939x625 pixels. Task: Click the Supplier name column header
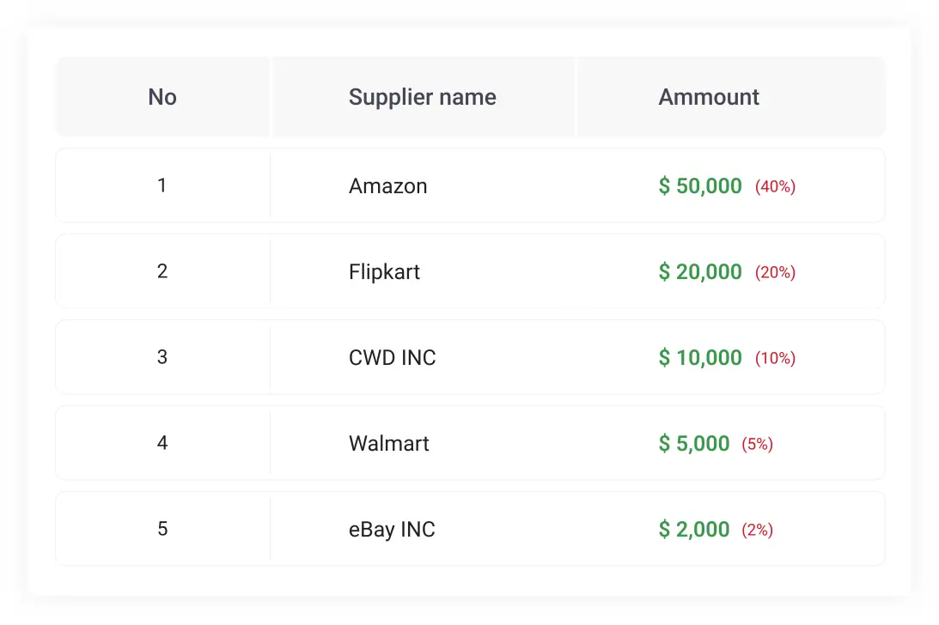pos(422,97)
